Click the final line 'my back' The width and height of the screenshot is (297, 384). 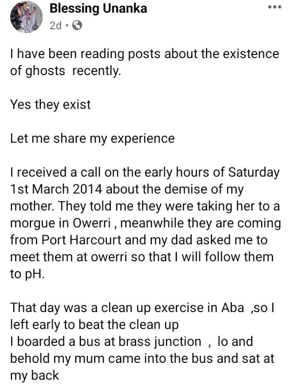tap(35, 375)
